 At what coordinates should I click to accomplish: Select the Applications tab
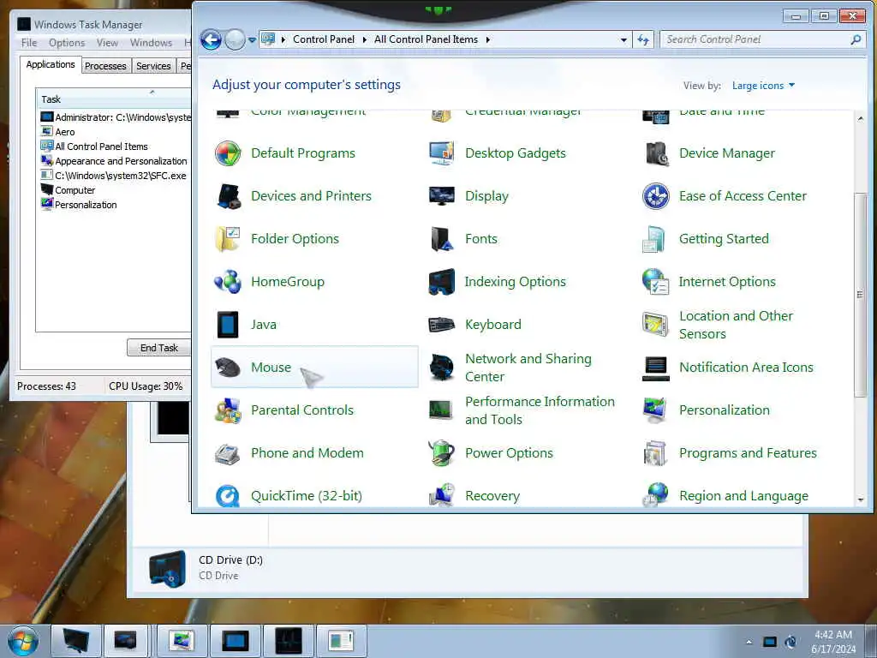tap(51, 64)
